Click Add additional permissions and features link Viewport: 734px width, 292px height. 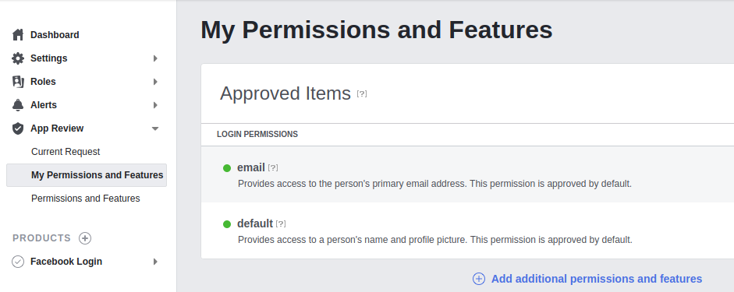point(597,279)
